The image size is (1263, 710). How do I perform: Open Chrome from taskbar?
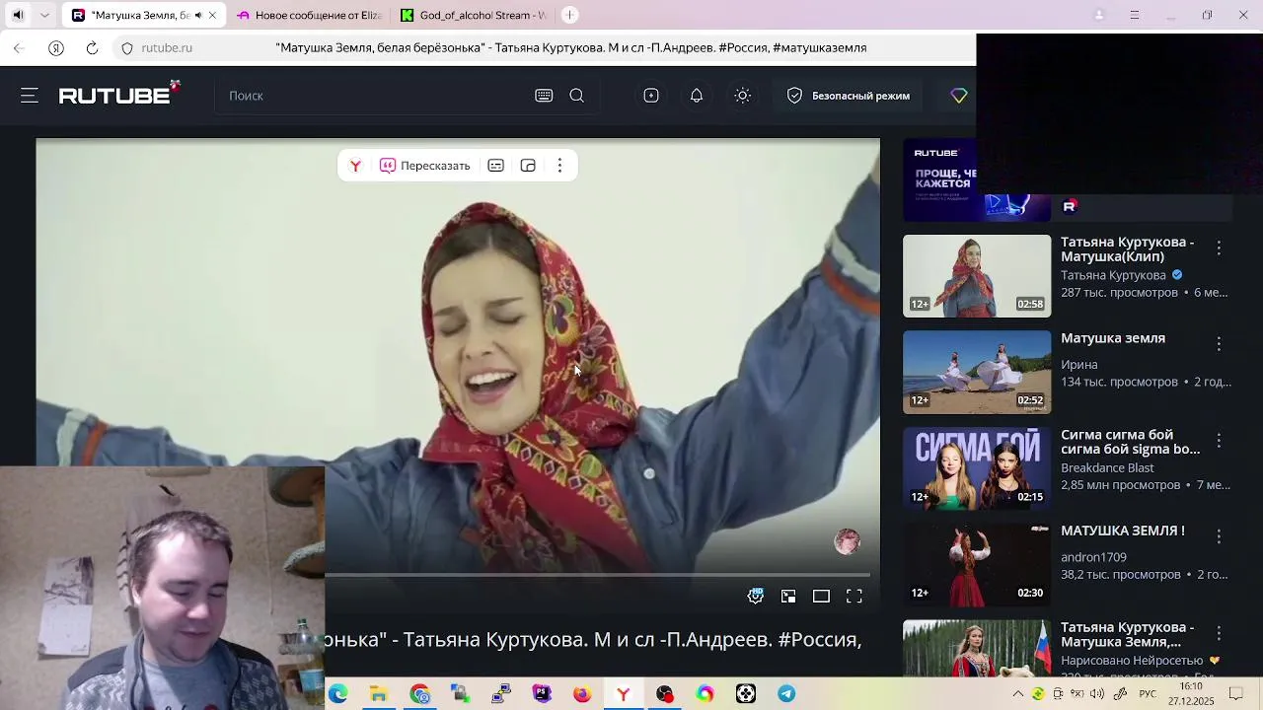click(420, 694)
